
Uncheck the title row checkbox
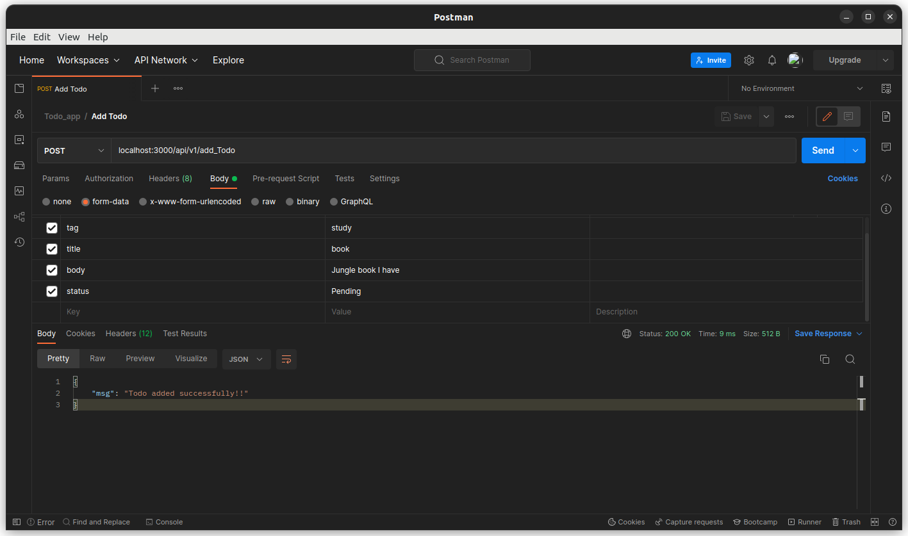[52, 249]
